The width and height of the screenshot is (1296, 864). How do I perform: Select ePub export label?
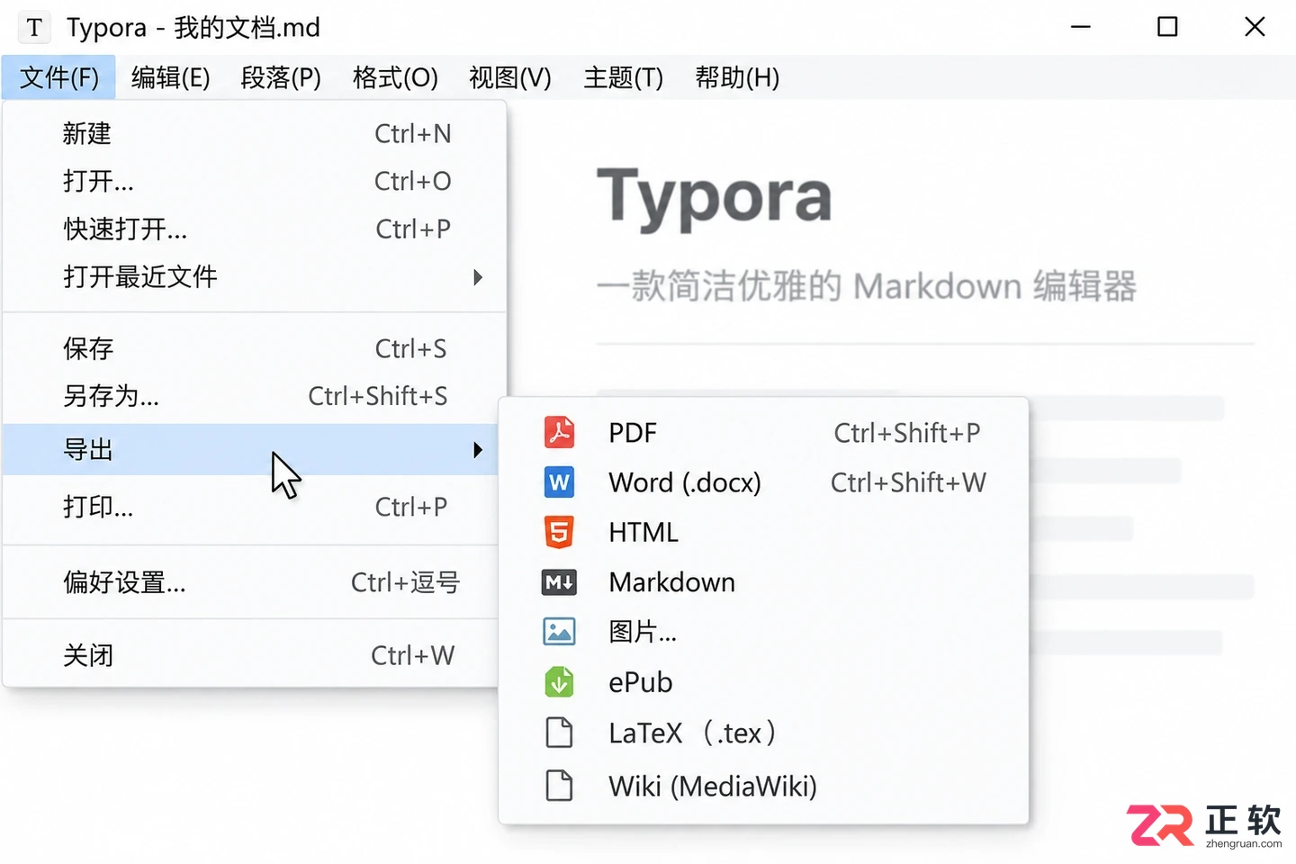(641, 682)
